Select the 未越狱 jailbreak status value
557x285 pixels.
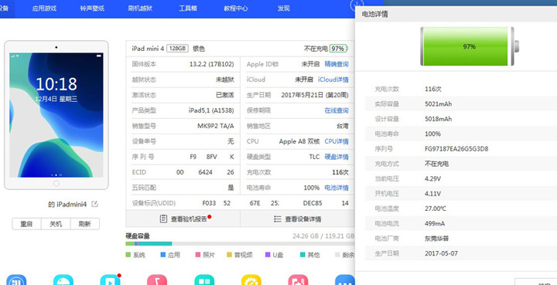point(225,80)
